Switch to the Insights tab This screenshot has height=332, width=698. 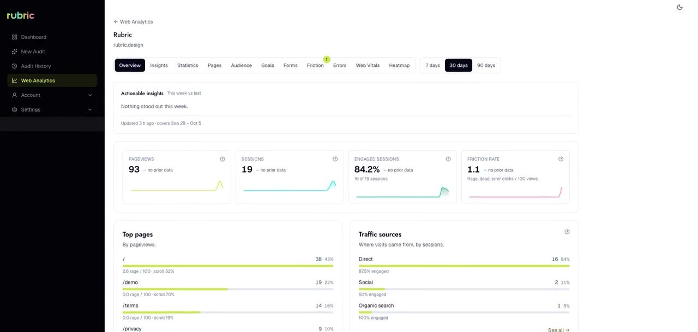[x=159, y=65]
